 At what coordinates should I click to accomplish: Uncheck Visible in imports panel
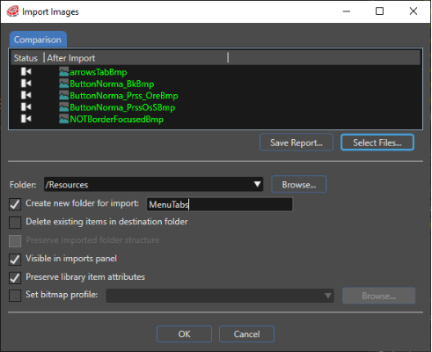pos(15,260)
